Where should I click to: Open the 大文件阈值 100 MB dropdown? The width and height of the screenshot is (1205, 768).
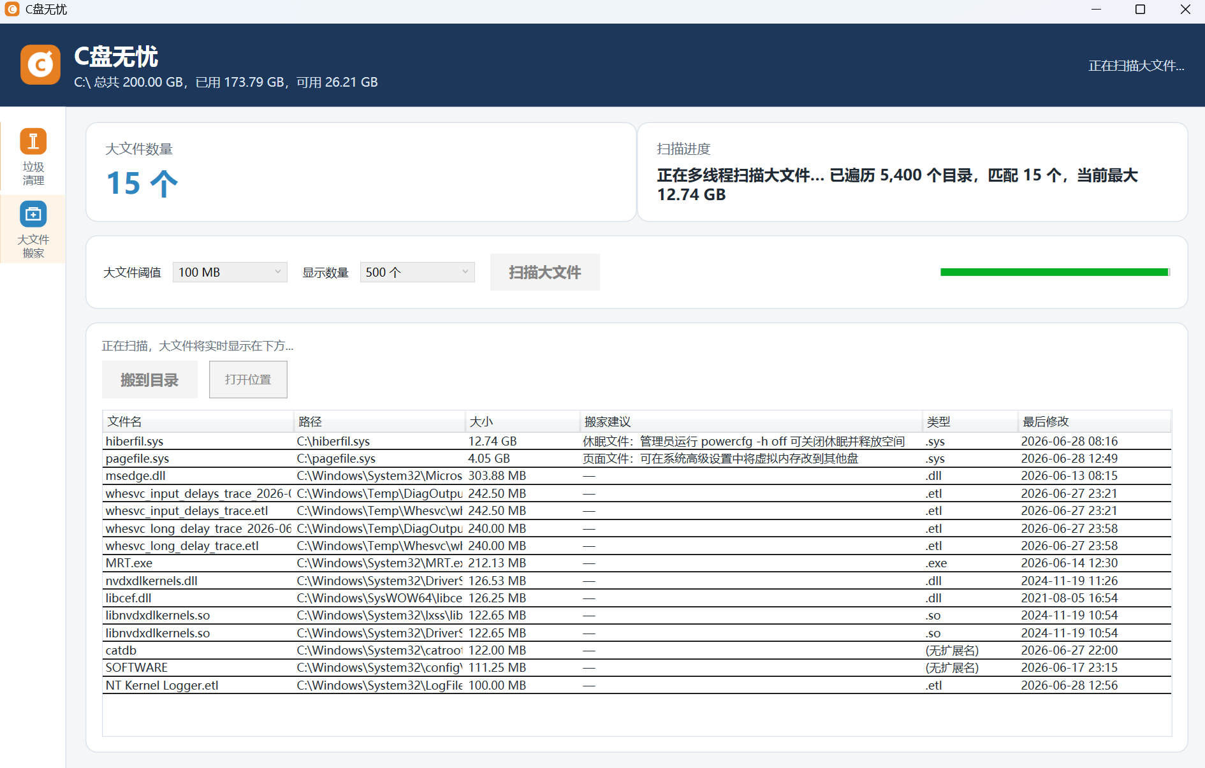point(230,272)
